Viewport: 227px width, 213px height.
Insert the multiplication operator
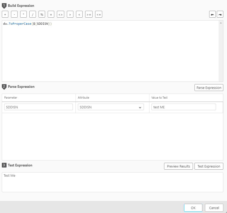[23, 14]
